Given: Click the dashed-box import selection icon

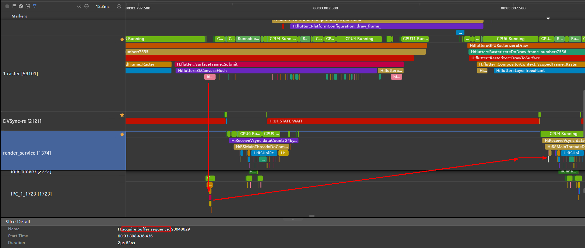Looking at the screenshot, I should click(28, 6).
